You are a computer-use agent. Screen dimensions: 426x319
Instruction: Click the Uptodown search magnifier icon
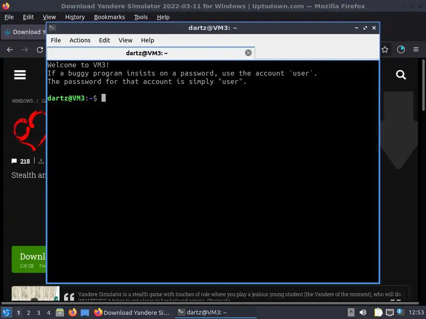(401, 75)
